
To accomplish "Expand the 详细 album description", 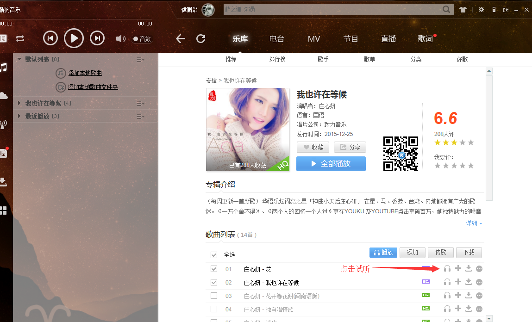I will pos(474,223).
